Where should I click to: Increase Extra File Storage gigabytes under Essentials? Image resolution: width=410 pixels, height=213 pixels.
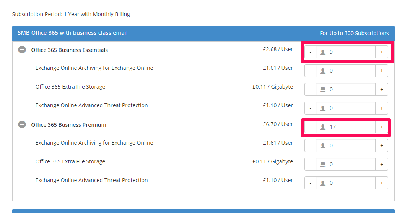381,89
